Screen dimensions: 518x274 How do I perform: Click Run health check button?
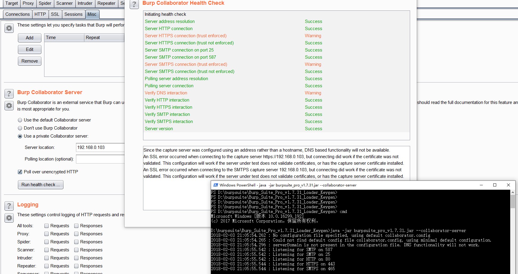[x=41, y=185]
